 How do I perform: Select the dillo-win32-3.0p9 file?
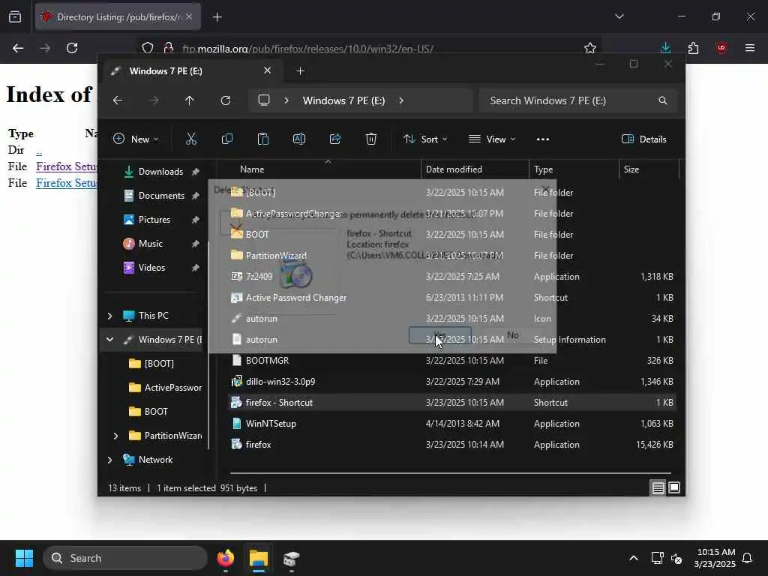(x=452, y=382)
